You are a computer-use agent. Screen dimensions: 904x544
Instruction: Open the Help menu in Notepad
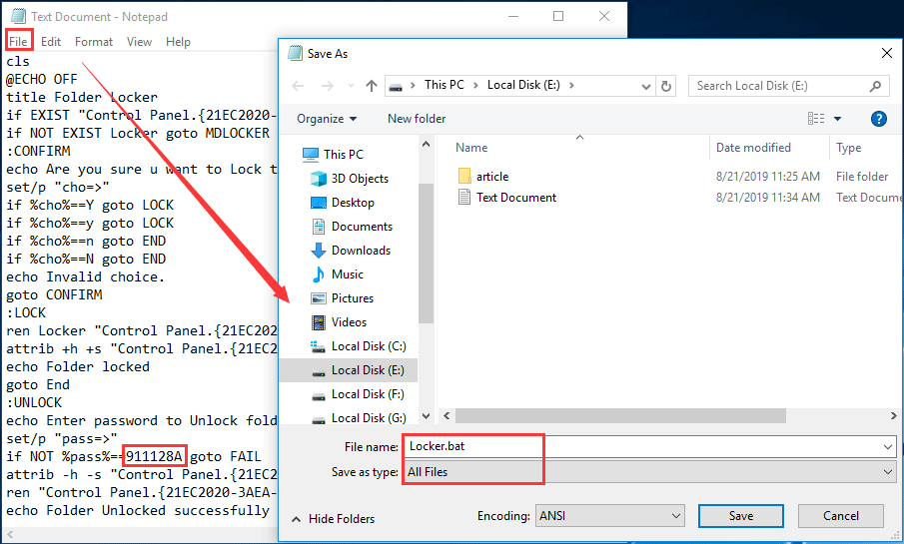click(178, 42)
